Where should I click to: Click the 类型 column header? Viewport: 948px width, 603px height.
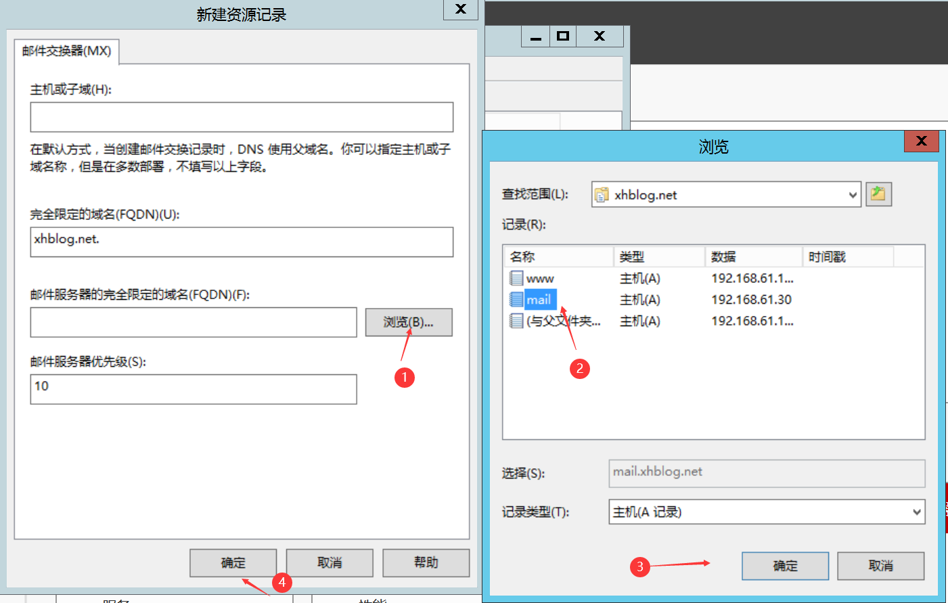659,256
